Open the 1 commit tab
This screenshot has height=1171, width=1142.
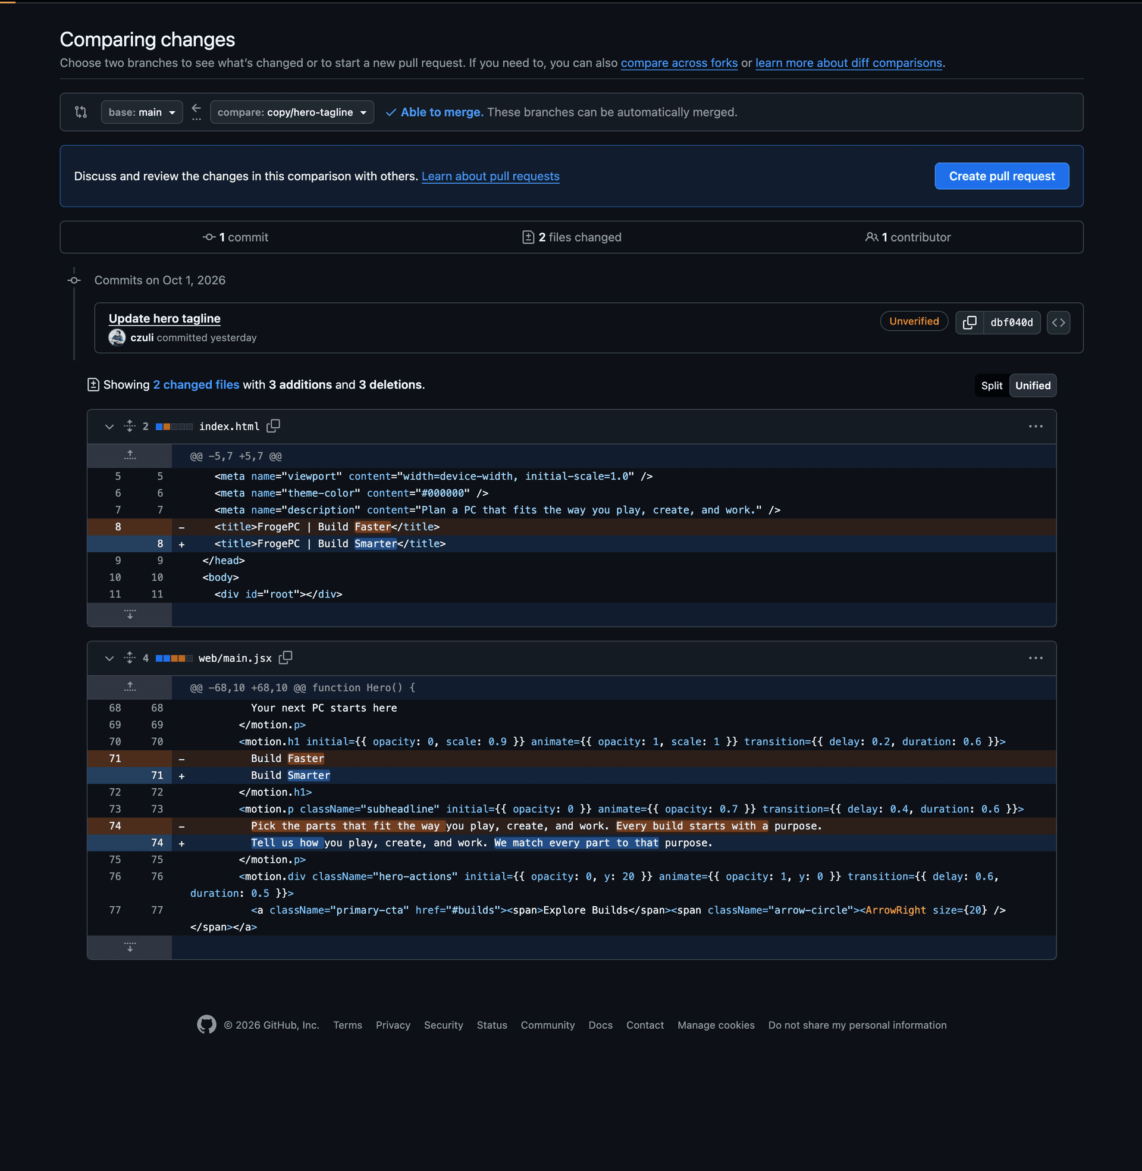click(x=235, y=237)
